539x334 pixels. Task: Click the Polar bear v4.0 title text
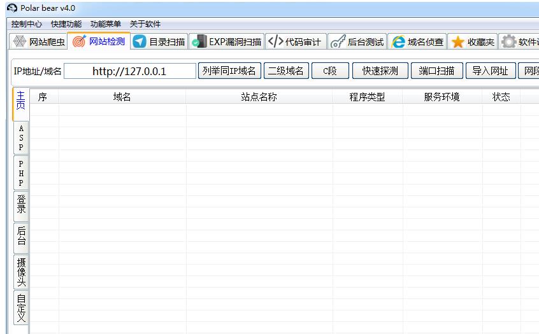[48, 8]
